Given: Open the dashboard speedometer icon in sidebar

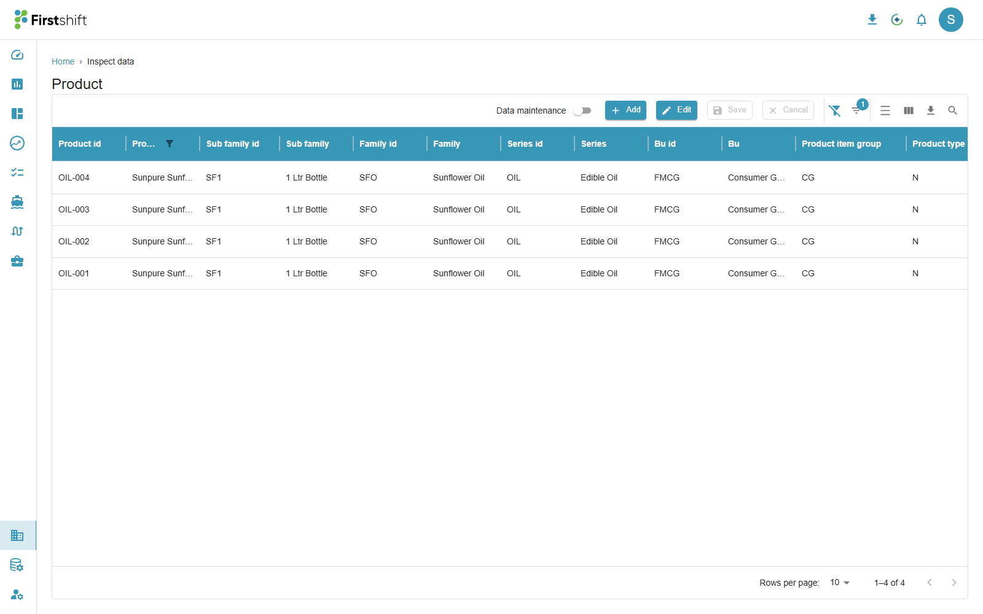Looking at the screenshot, I should coord(17,55).
